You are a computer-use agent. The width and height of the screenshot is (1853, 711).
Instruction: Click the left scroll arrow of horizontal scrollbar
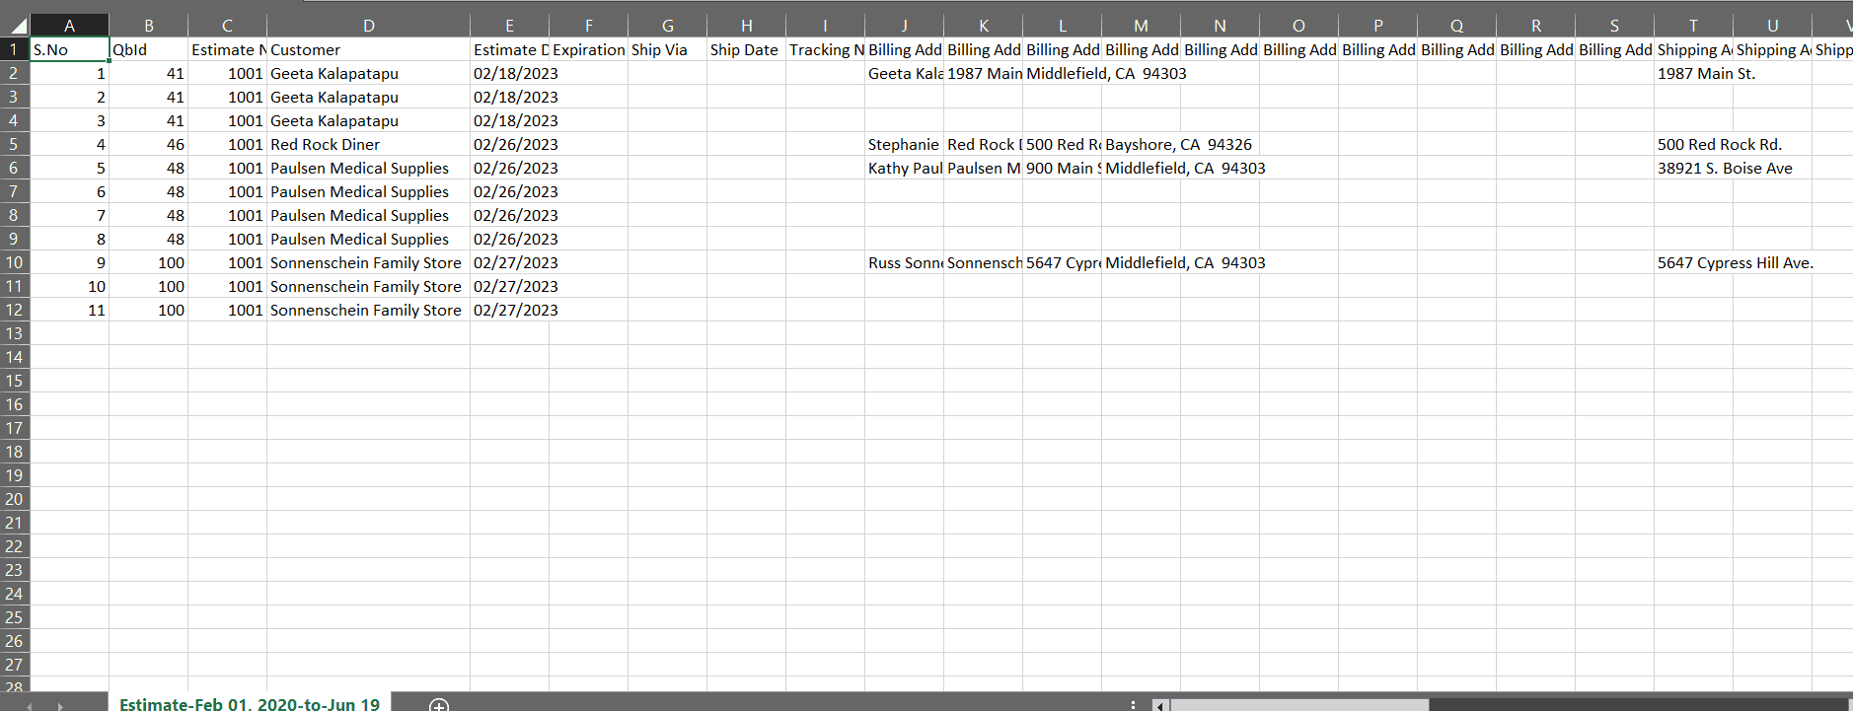click(1161, 705)
